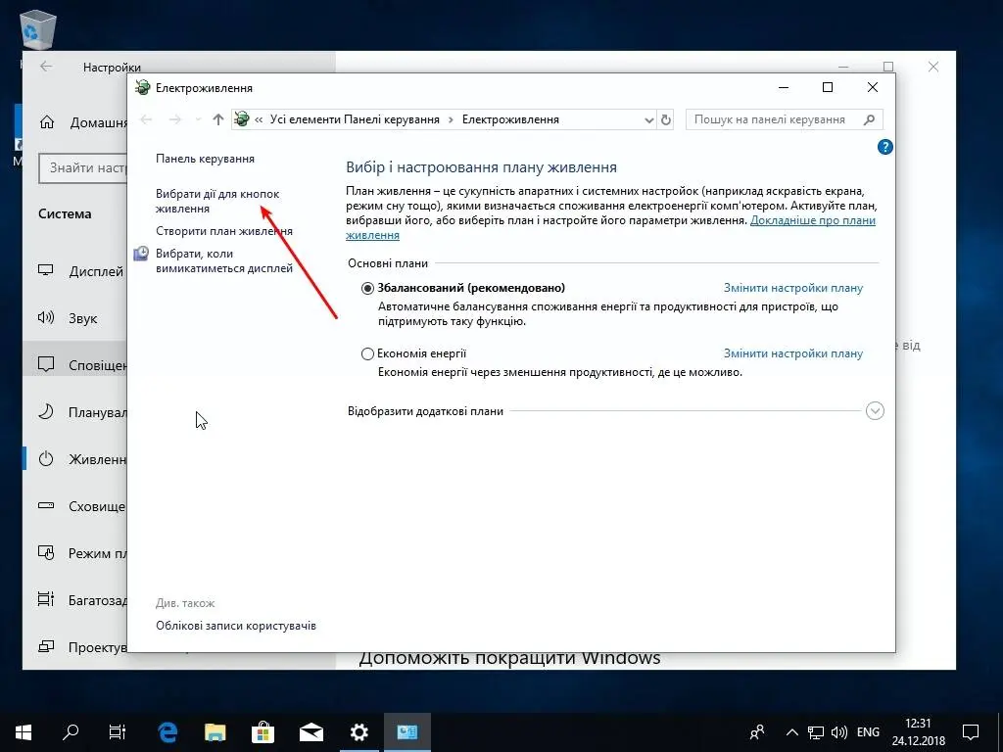The width and height of the screenshot is (1003, 752).
Task: Open the clock and date 12:31 flyout
Action: pyautogui.click(x=919, y=732)
